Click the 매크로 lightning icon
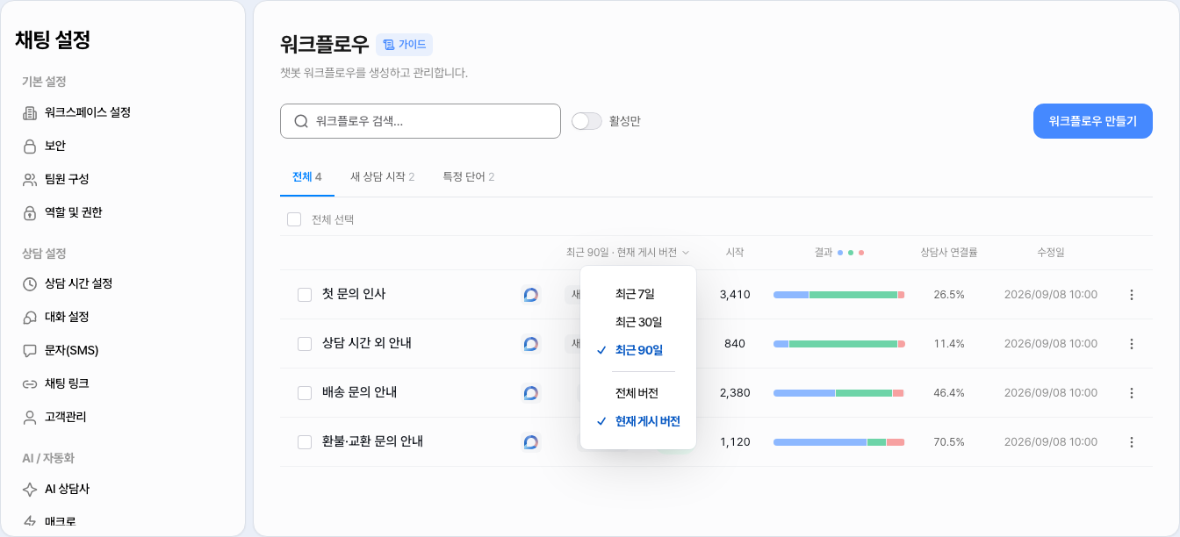1180x537 pixels. click(30, 521)
